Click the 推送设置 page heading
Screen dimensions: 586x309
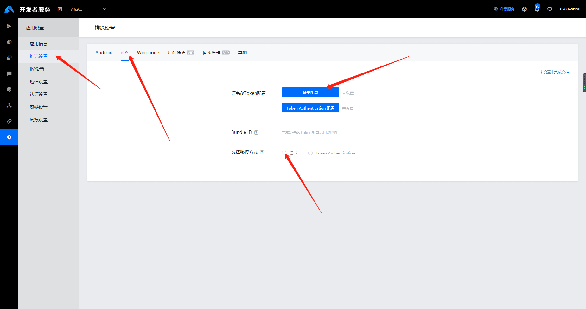pos(105,28)
